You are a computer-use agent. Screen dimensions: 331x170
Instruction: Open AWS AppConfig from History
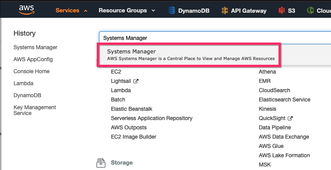[33, 59]
